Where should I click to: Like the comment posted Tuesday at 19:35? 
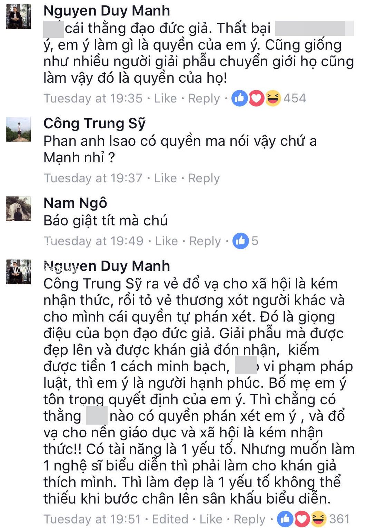(165, 99)
